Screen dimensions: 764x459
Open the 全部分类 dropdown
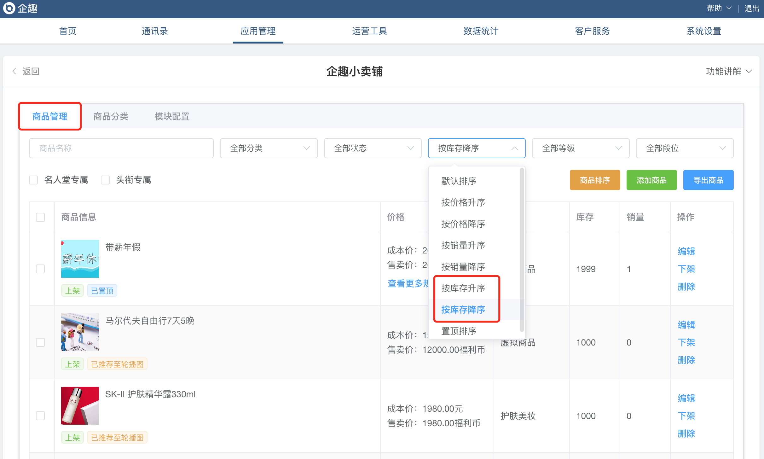[x=269, y=148]
